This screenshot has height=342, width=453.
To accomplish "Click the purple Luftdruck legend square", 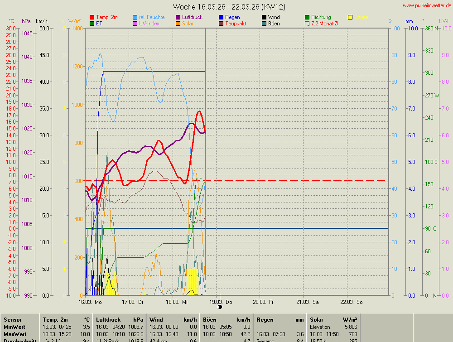I will [x=178, y=17].
